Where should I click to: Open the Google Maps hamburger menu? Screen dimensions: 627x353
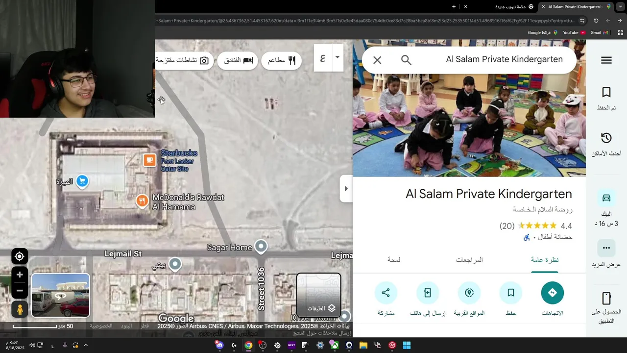point(606,60)
